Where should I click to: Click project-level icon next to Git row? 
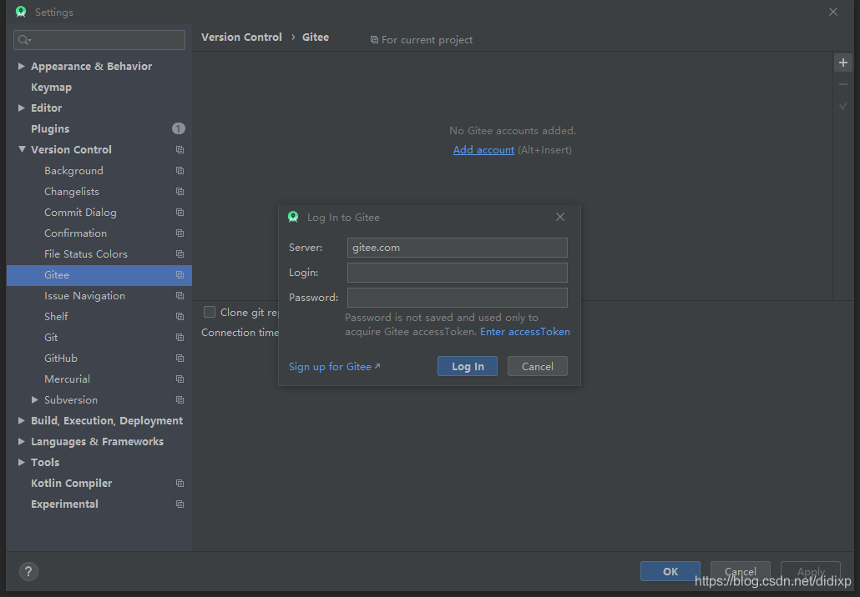(x=180, y=337)
